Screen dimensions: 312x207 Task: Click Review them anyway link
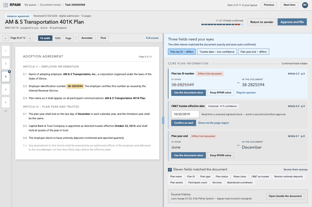295,170
